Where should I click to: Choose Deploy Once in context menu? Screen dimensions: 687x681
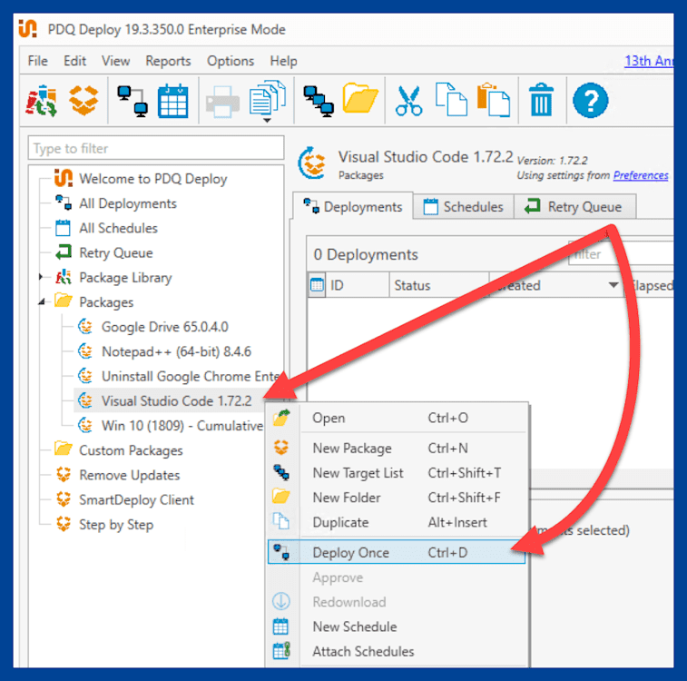tap(397, 552)
